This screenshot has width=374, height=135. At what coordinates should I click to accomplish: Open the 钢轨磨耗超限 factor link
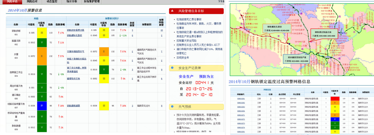pyautogui.click(x=74, y=106)
